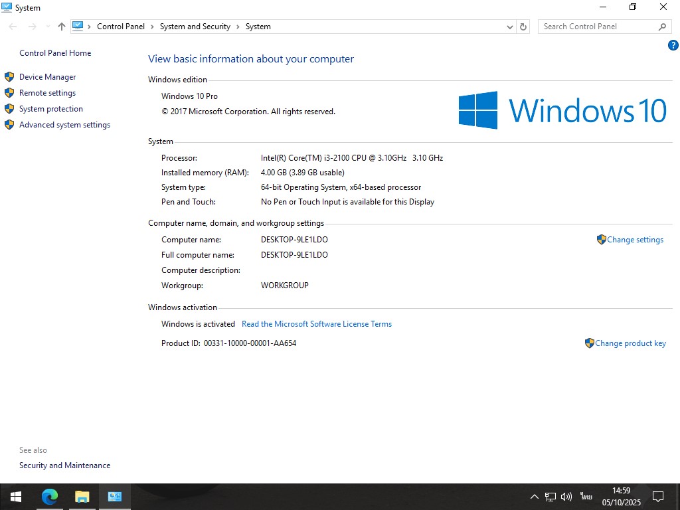The width and height of the screenshot is (680, 510).
Task: Click the installed memory value 4.00 GB
Action: (x=303, y=173)
